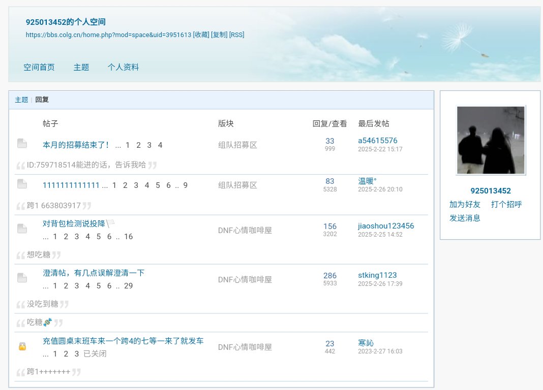Click the [复制] link in header
543x390 pixels.
pyautogui.click(x=219, y=35)
